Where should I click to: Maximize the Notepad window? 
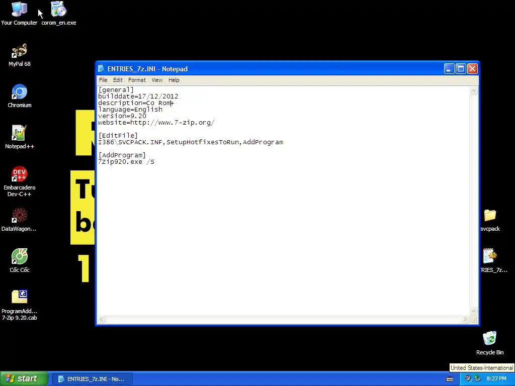[461, 68]
